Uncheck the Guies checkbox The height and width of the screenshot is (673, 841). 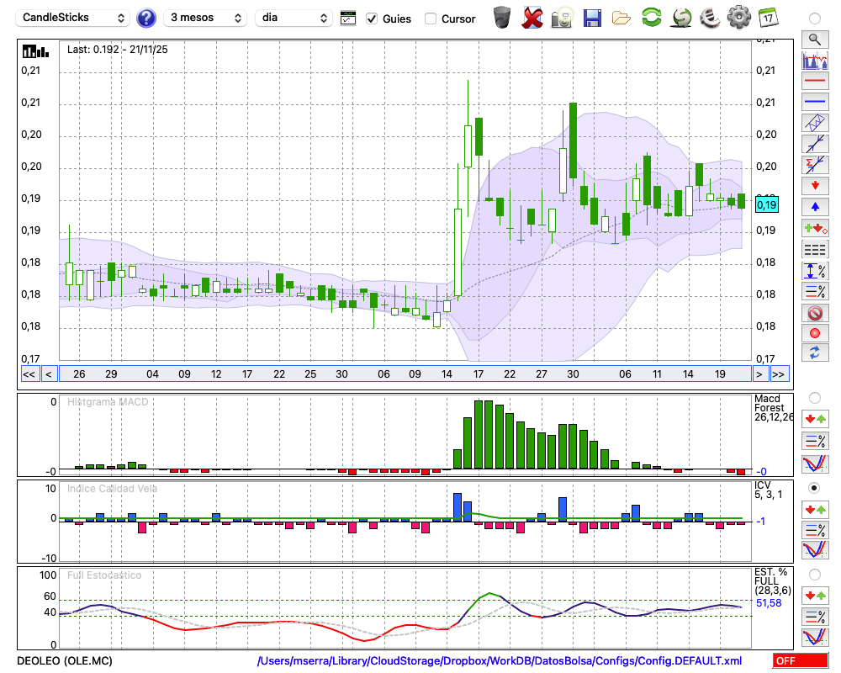point(372,19)
